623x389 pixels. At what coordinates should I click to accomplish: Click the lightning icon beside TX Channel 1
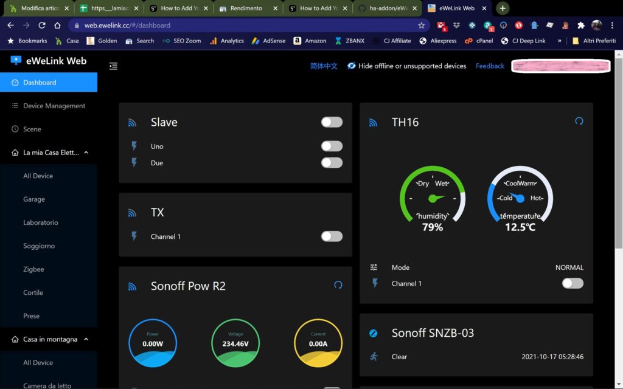[134, 236]
